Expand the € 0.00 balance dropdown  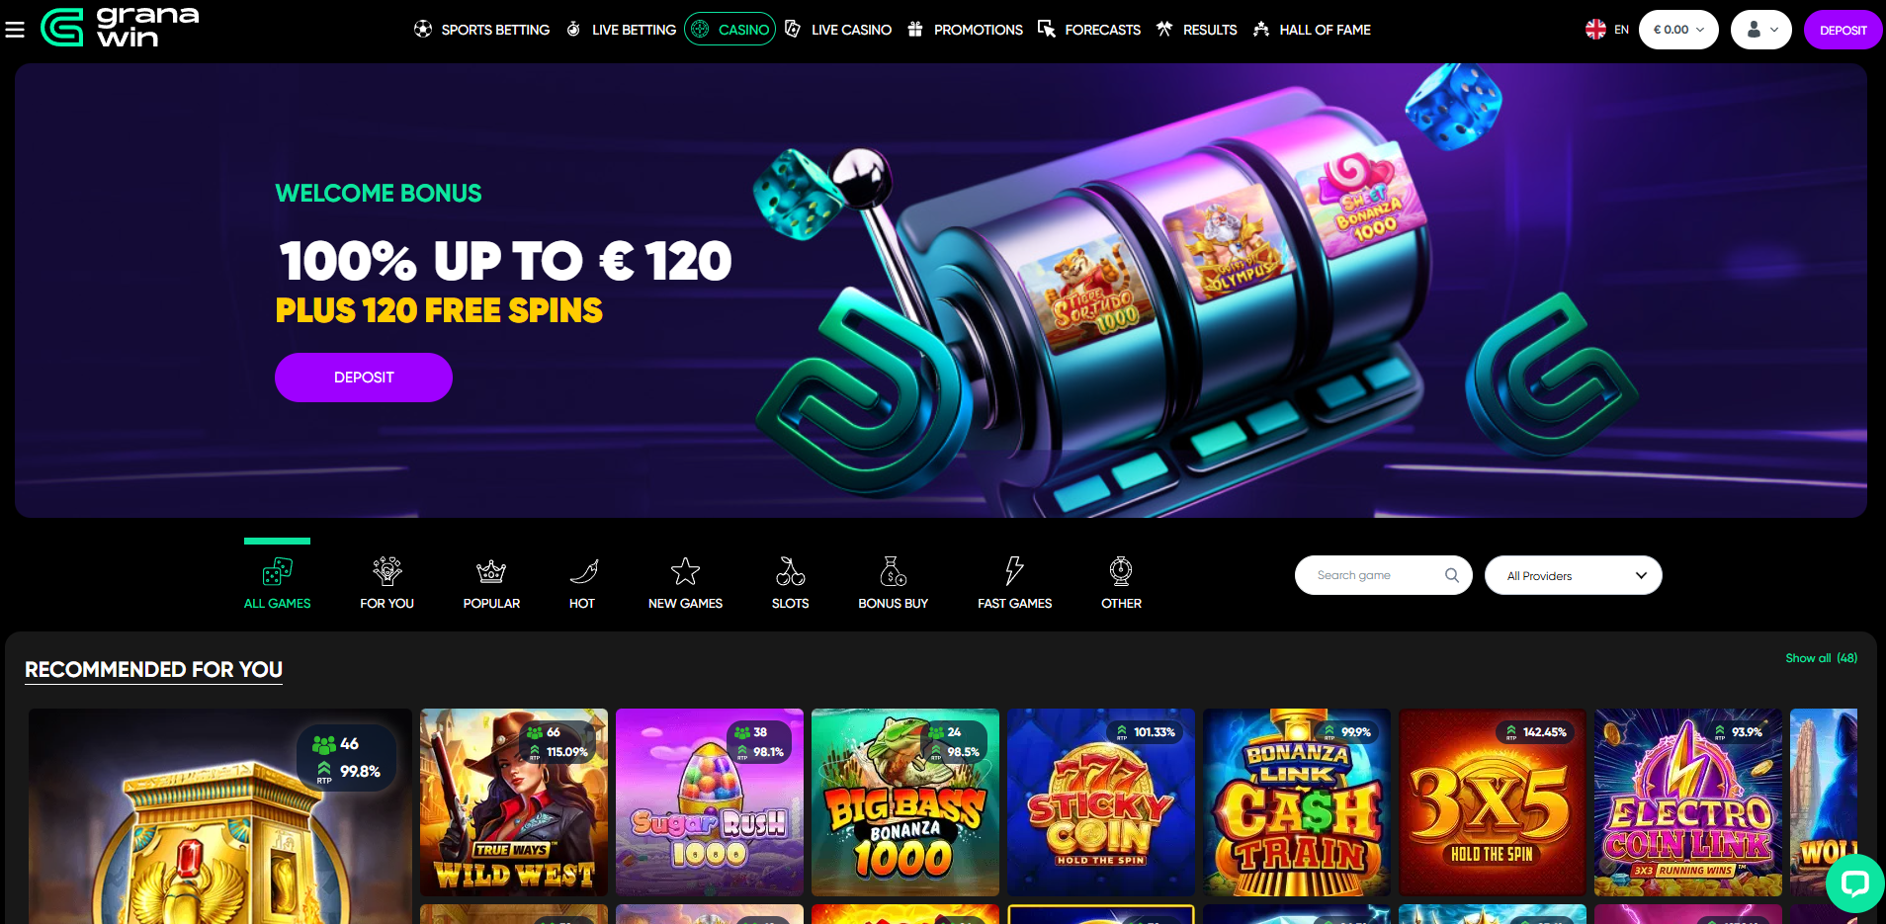click(1678, 30)
